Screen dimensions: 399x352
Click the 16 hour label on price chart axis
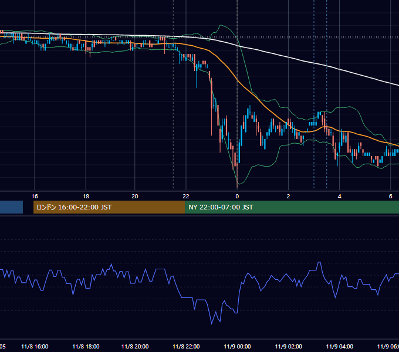[35, 197]
